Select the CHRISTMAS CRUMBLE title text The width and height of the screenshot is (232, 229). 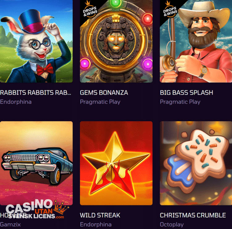click(193, 215)
